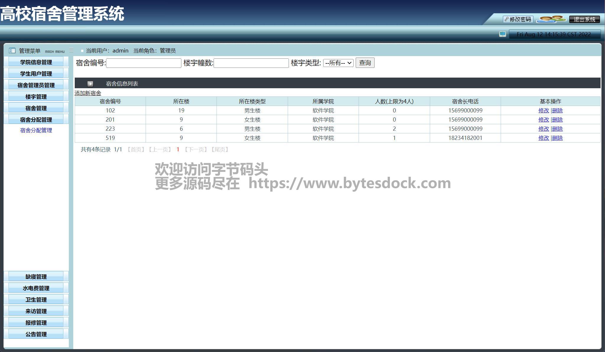Open the 公告管理 sidebar menu
This screenshot has width=605, height=352.
[x=36, y=334]
